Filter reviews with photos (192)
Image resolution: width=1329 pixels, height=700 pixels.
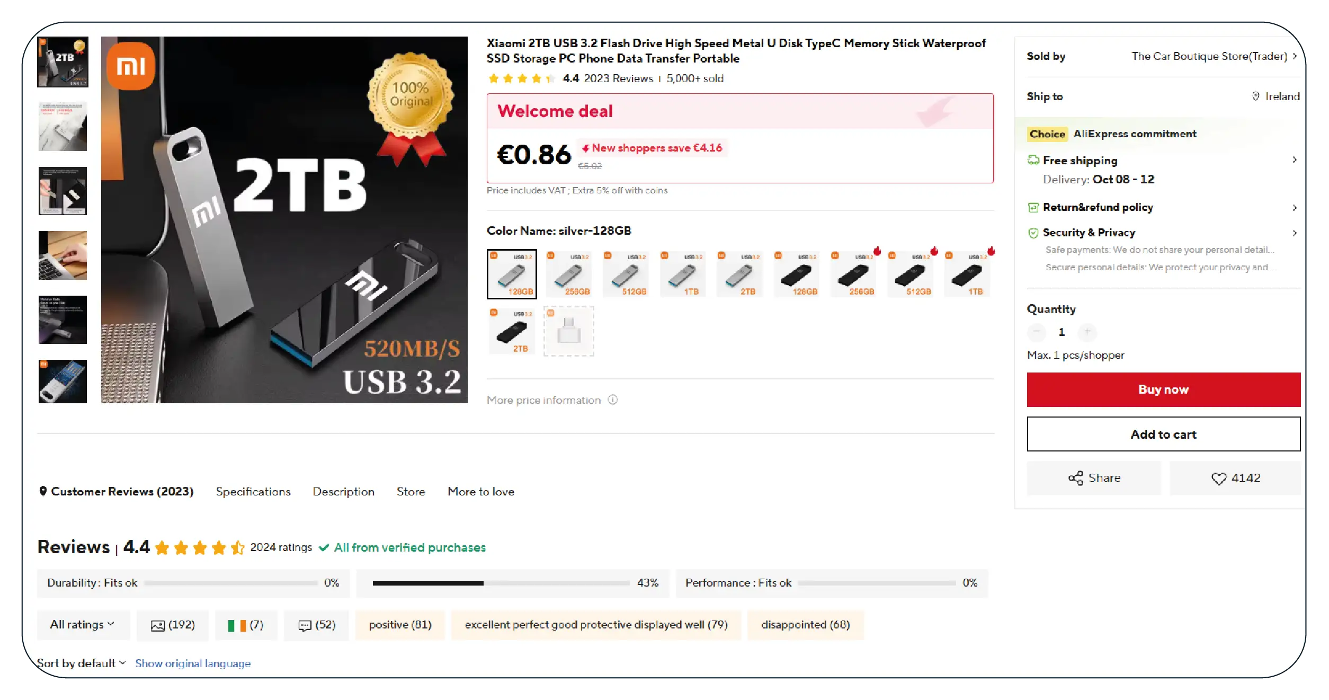tap(173, 625)
